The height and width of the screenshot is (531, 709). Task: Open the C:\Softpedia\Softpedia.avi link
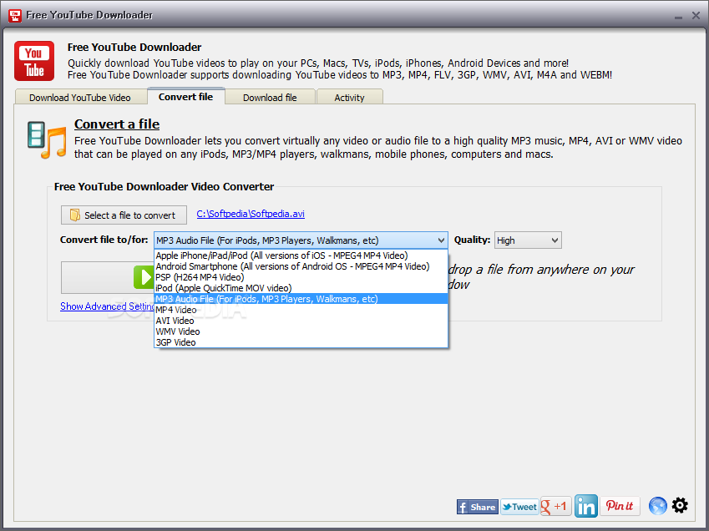pos(251,214)
